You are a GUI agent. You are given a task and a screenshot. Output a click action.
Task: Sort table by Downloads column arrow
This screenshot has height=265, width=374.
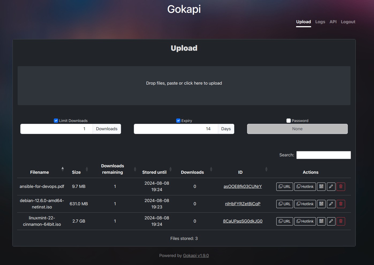(211, 169)
